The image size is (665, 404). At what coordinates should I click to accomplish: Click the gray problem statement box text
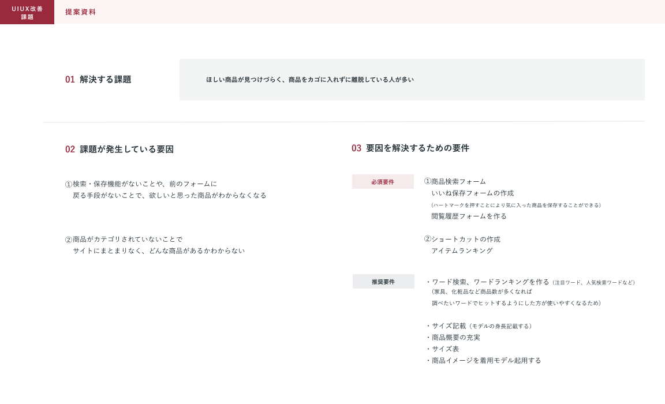(310, 80)
